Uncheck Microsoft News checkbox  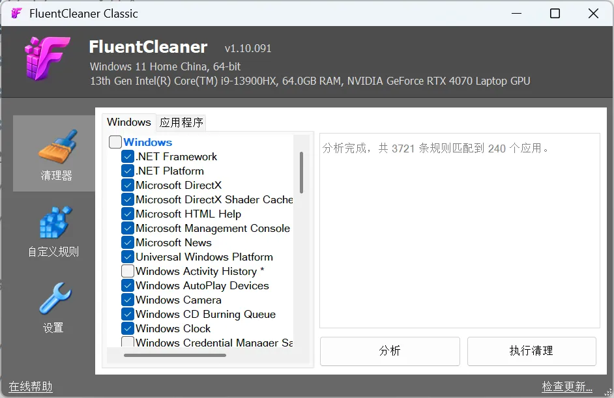[128, 242]
